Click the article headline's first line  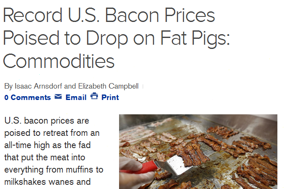click(x=109, y=16)
